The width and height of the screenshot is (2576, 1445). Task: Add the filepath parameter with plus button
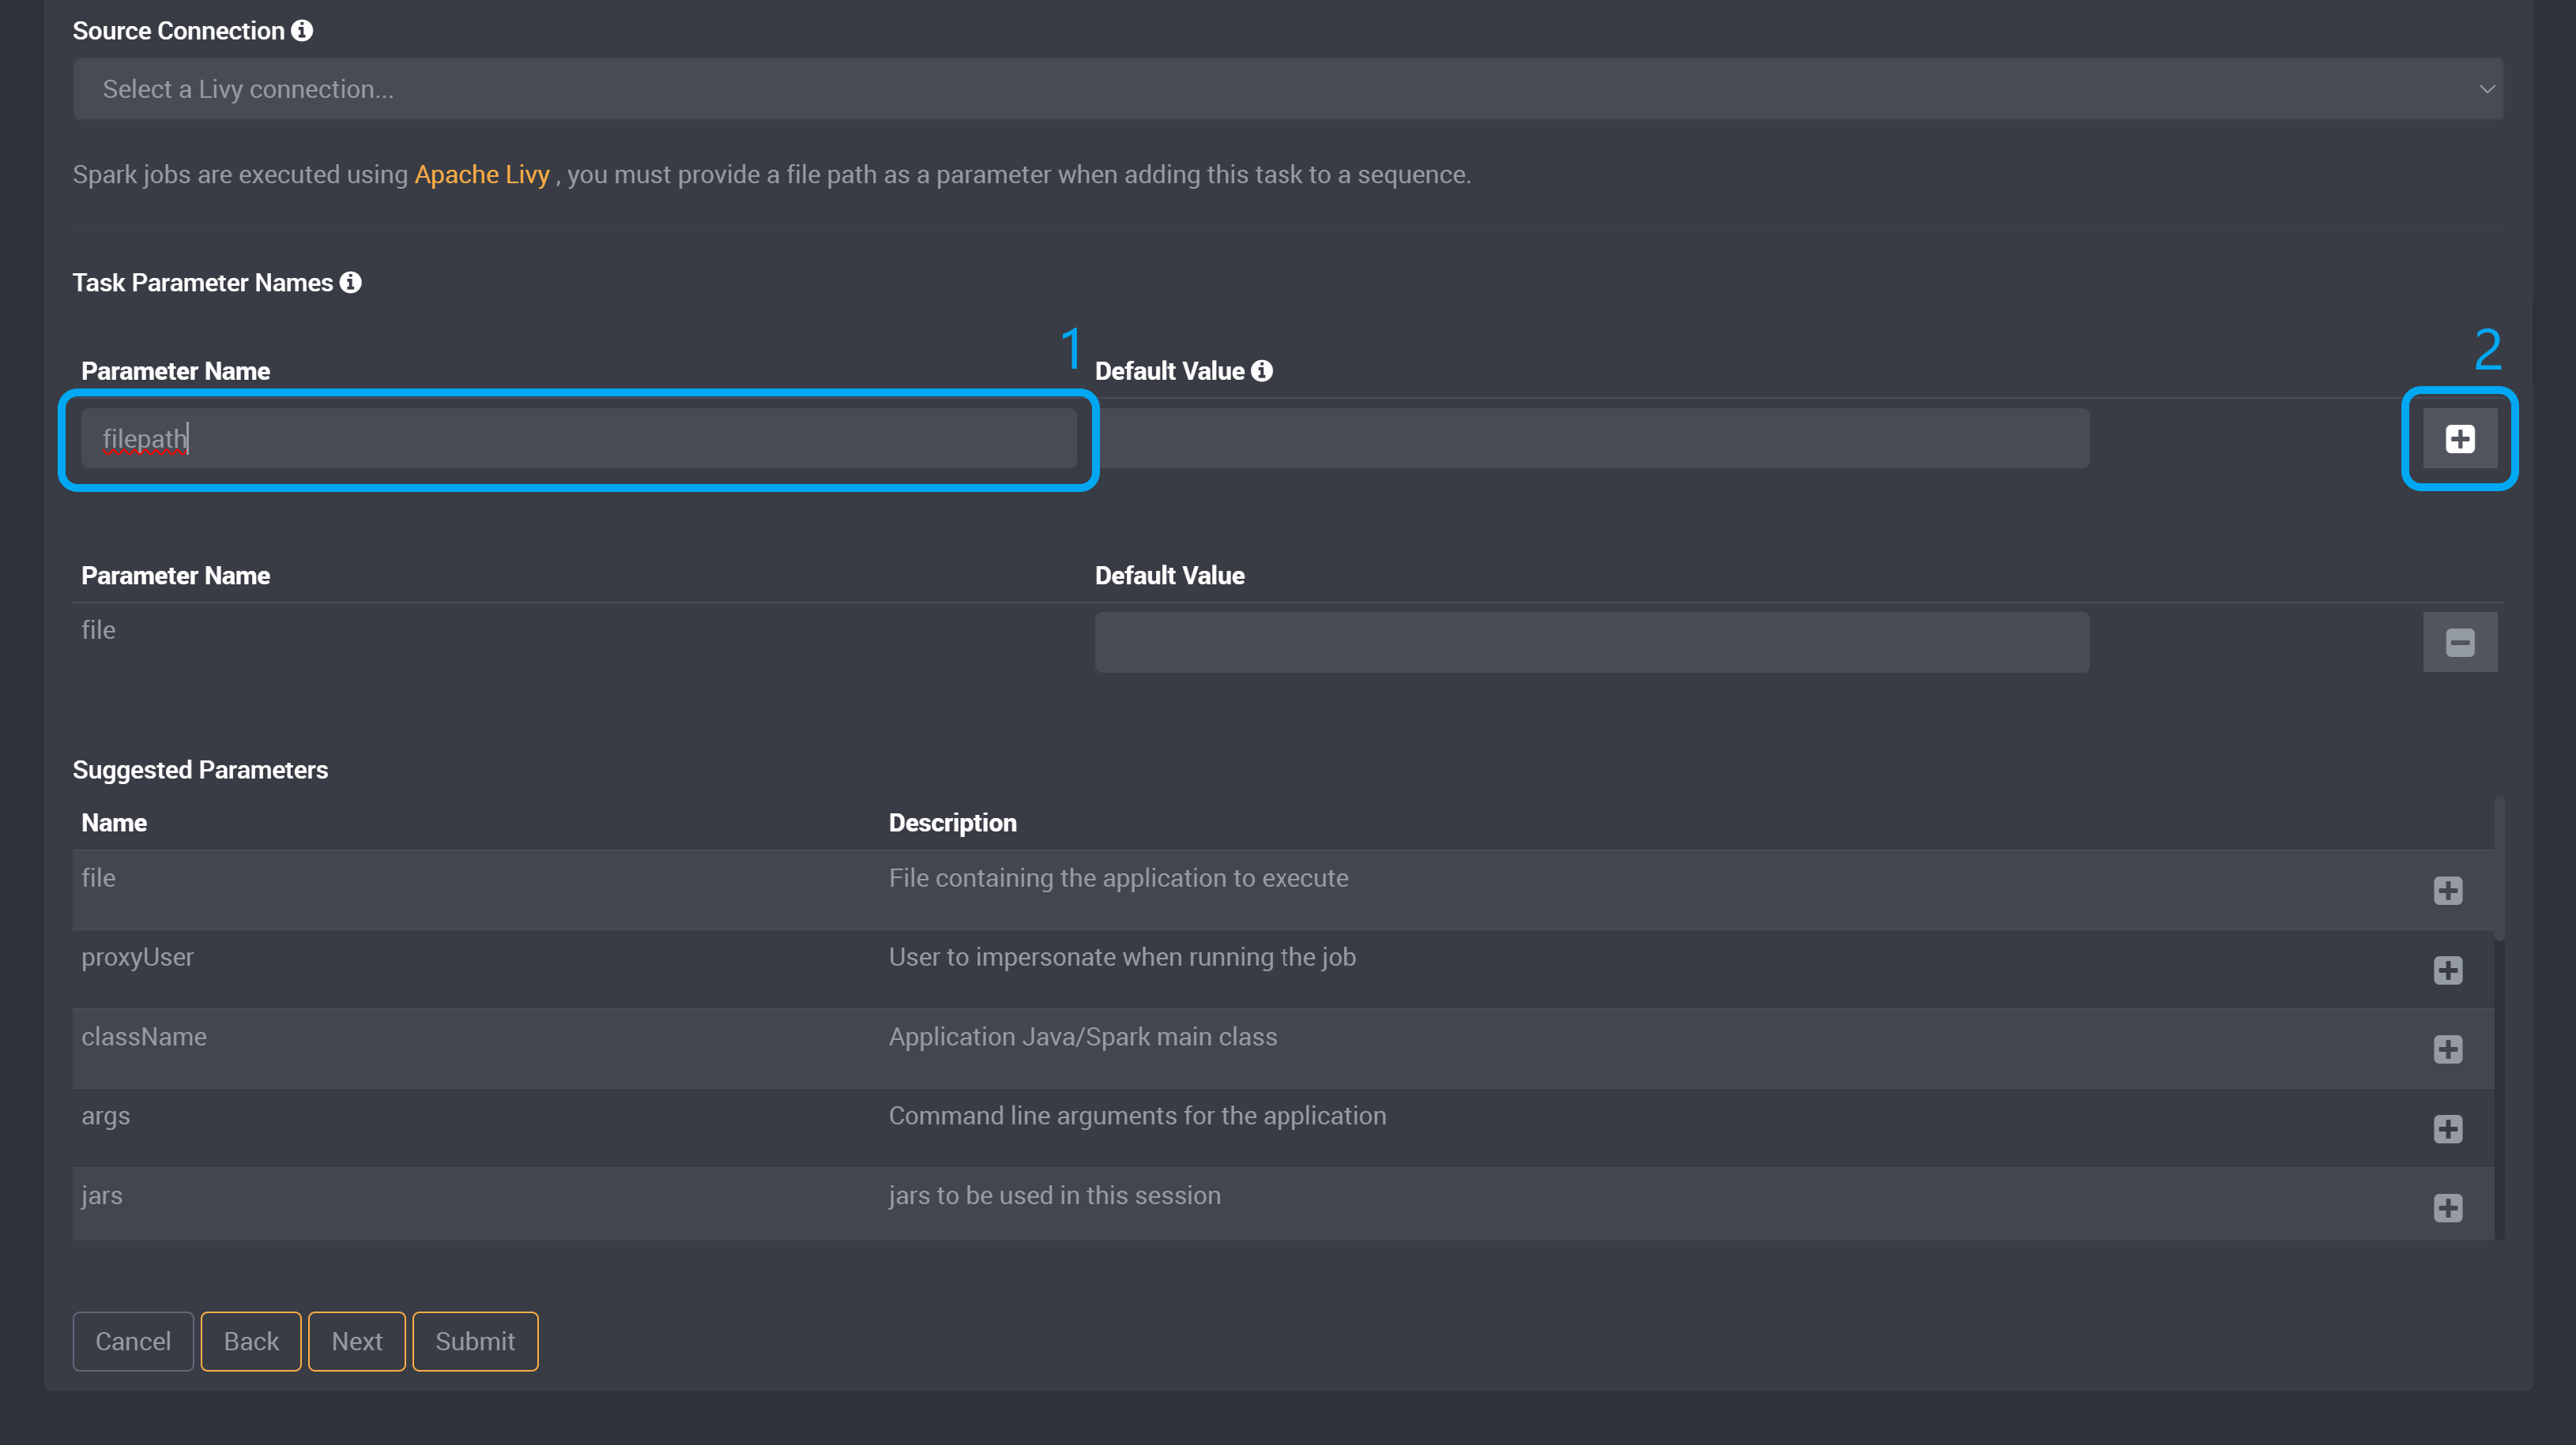pos(2460,439)
